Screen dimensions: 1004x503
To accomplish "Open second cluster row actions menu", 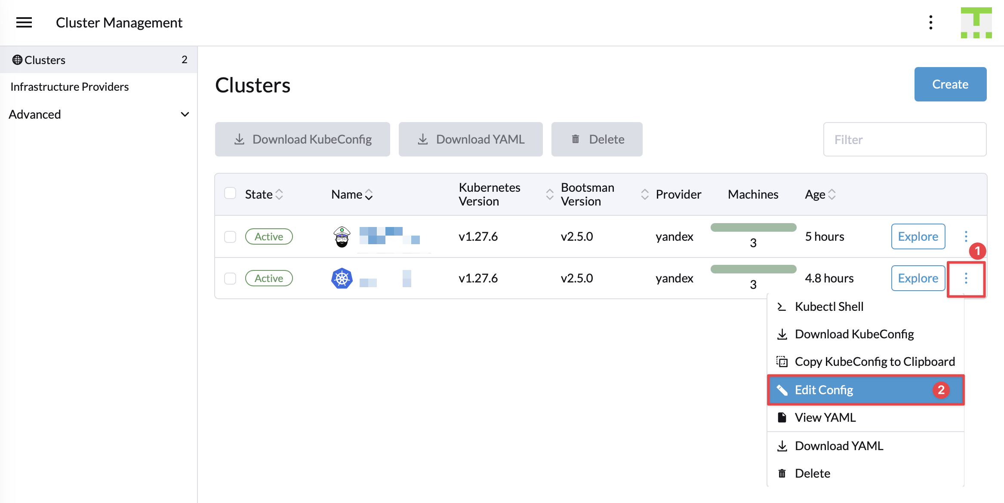I will click(x=966, y=279).
